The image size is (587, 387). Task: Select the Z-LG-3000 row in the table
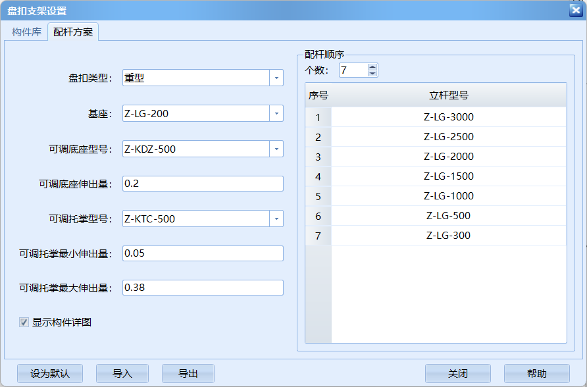pyautogui.click(x=448, y=116)
